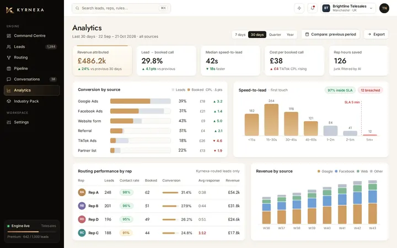Toggle Web legend in Revenue by source
Screen dimensions: 397x248
coord(362,171)
